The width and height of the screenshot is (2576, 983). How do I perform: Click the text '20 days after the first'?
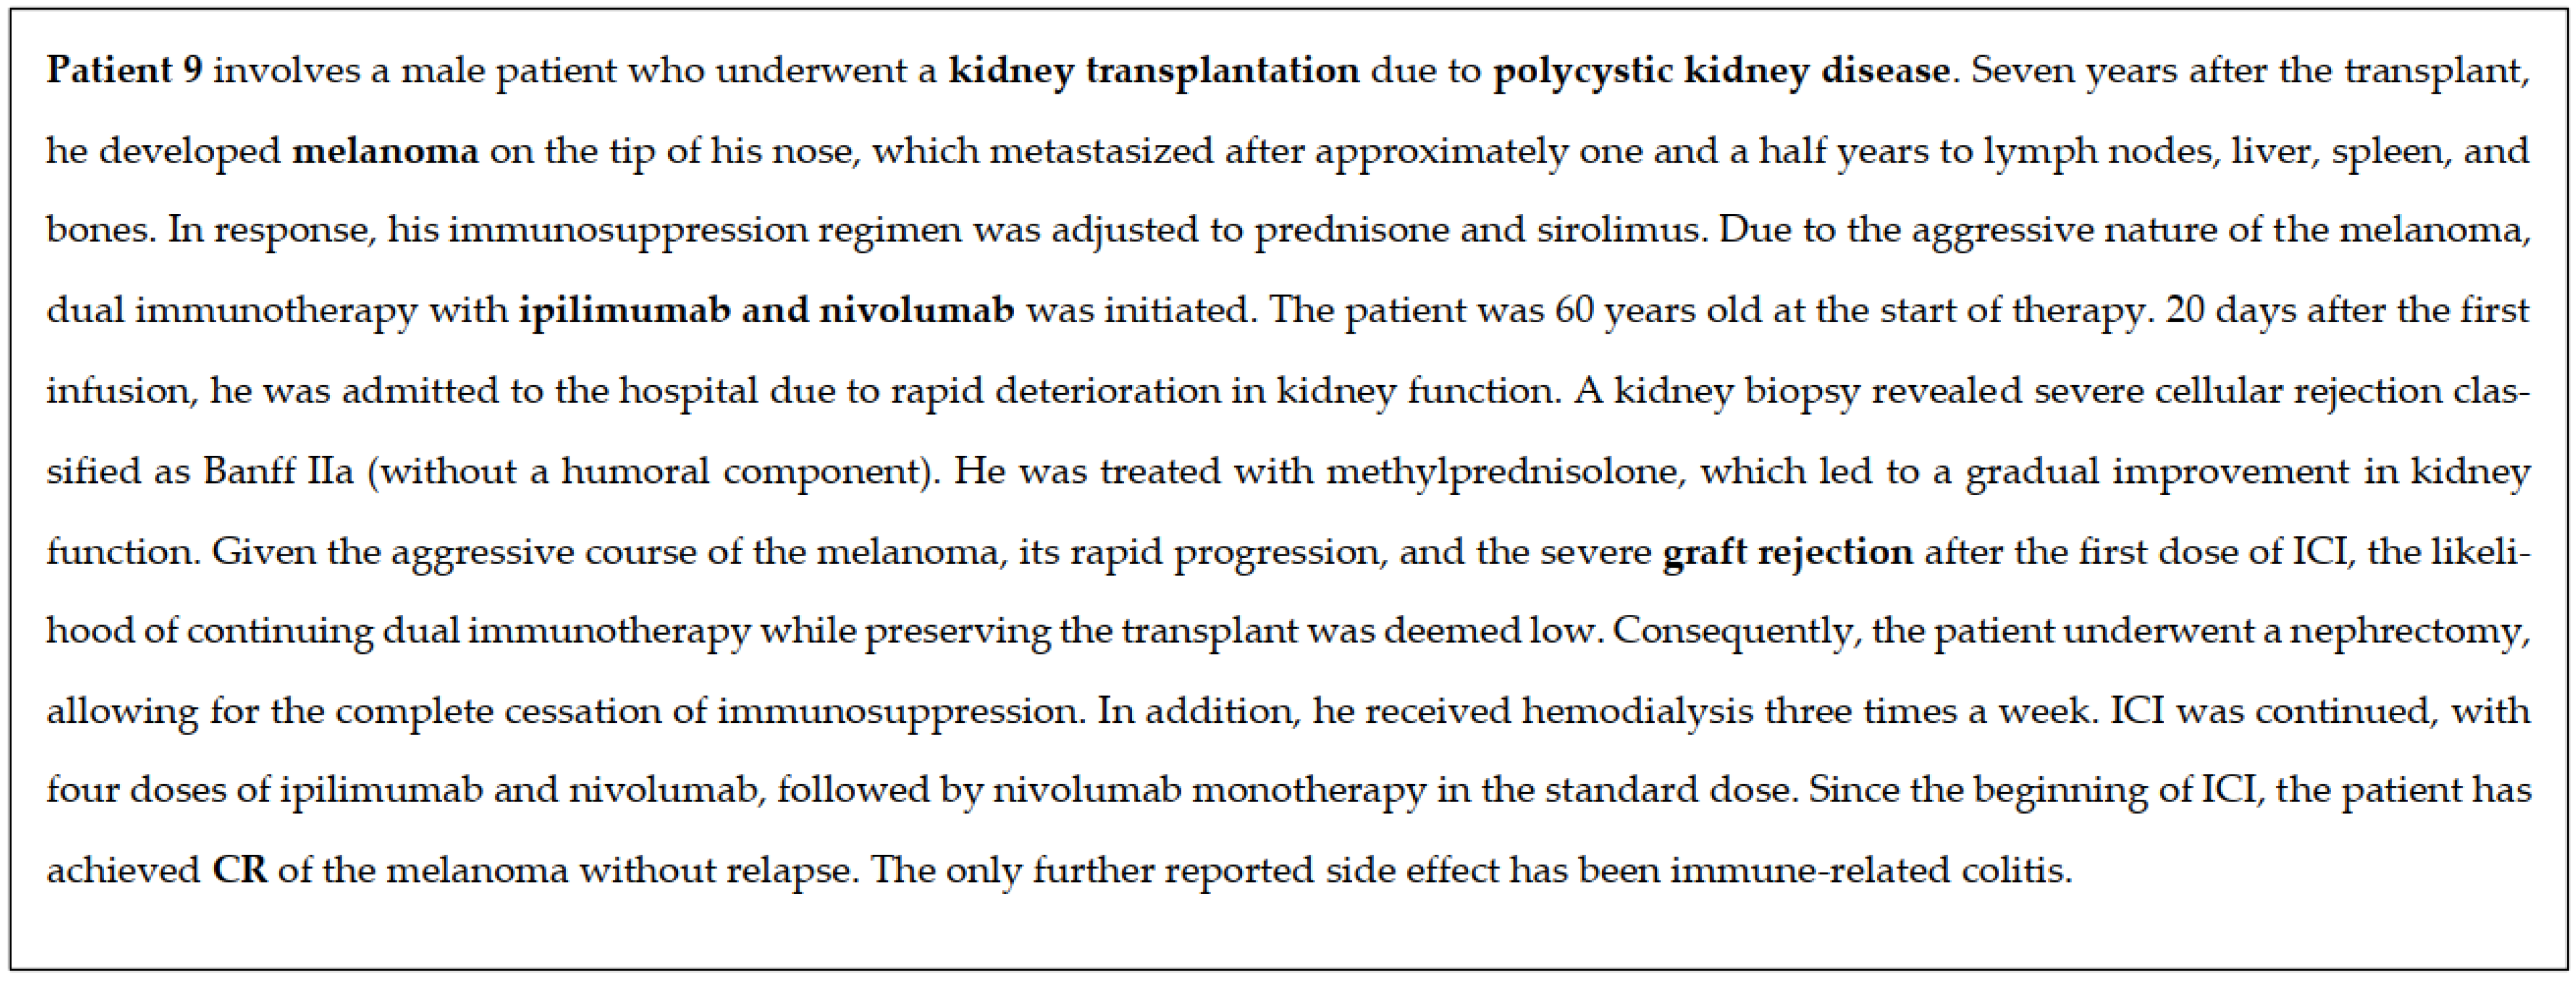coord(2347,311)
